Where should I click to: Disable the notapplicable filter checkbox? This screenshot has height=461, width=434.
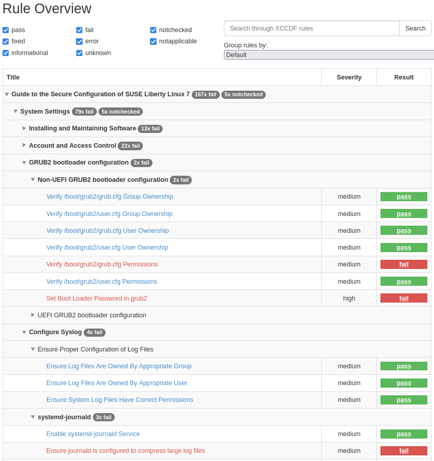click(x=154, y=41)
